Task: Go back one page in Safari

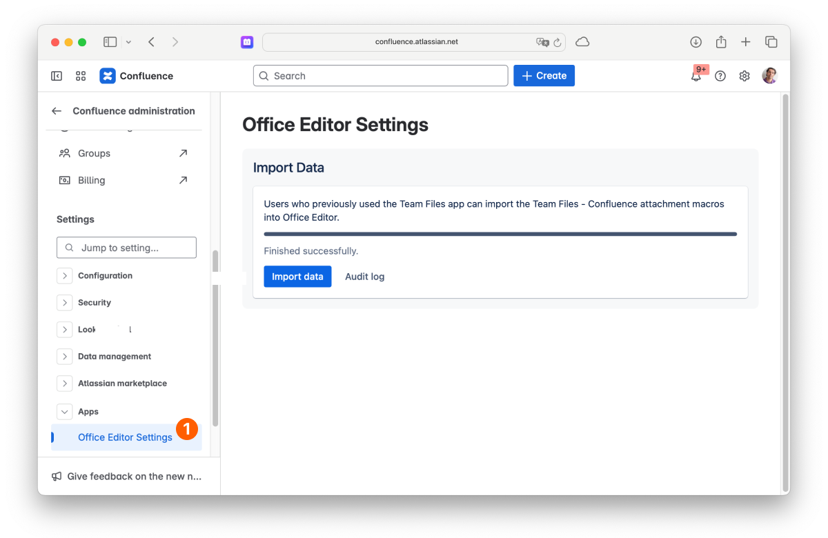Action: pyautogui.click(x=151, y=42)
